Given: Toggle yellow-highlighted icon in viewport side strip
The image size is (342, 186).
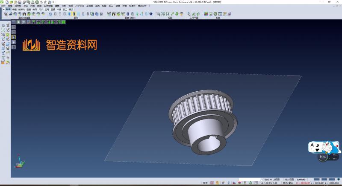Looking at the screenshot, I should (14, 37).
